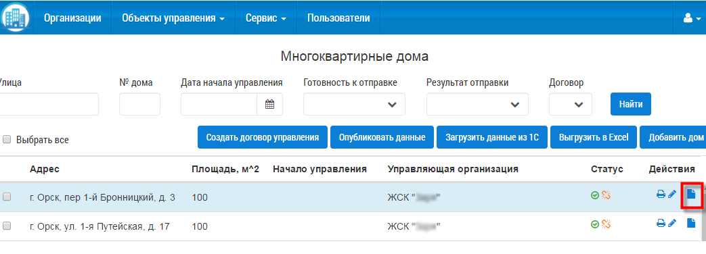Click orange broken-link status for 1-й Бронницкий
Image resolution: width=706 pixels, height=254 pixels.
click(x=606, y=195)
